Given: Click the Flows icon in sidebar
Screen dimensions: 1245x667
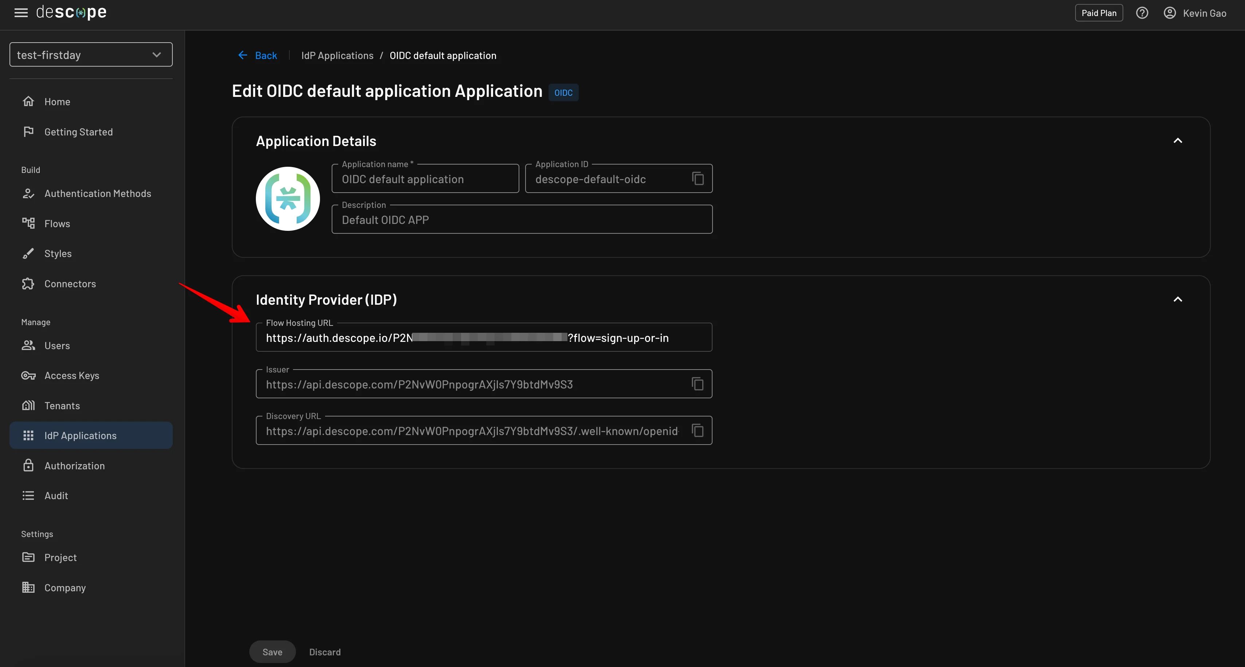Looking at the screenshot, I should [29, 223].
